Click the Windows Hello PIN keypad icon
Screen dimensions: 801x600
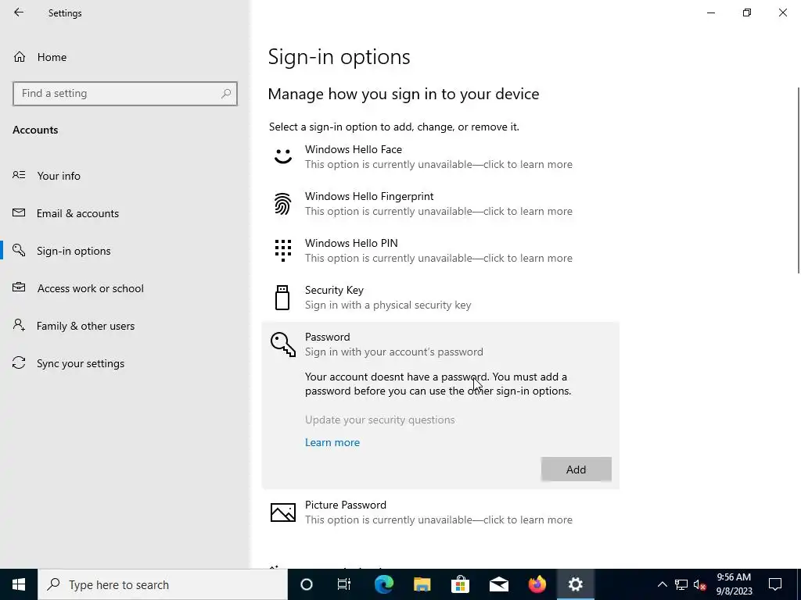point(283,251)
